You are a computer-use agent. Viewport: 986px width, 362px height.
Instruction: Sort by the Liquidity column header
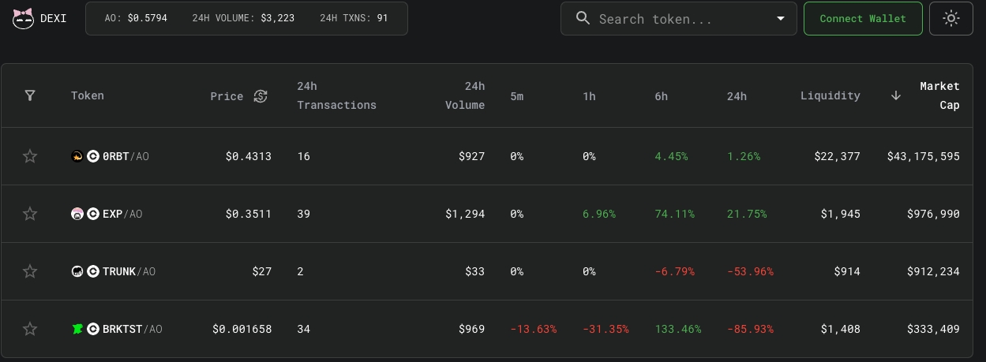tap(830, 95)
